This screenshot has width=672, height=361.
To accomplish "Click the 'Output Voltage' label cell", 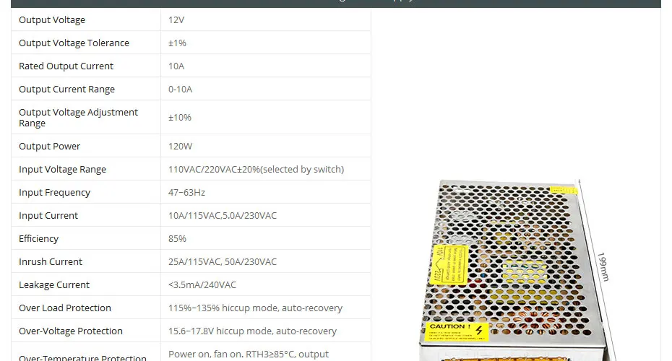I will point(52,19).
